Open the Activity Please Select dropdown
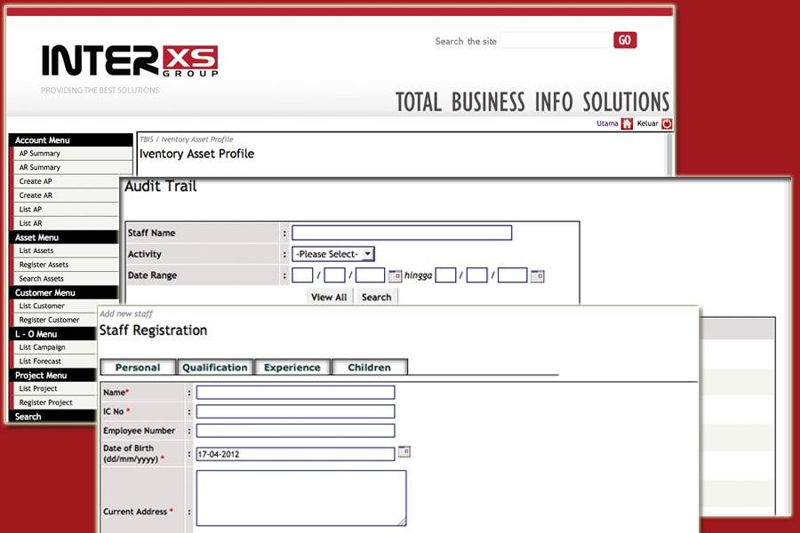The height and width of the screenshot is (533, 800). coord(332,253)
